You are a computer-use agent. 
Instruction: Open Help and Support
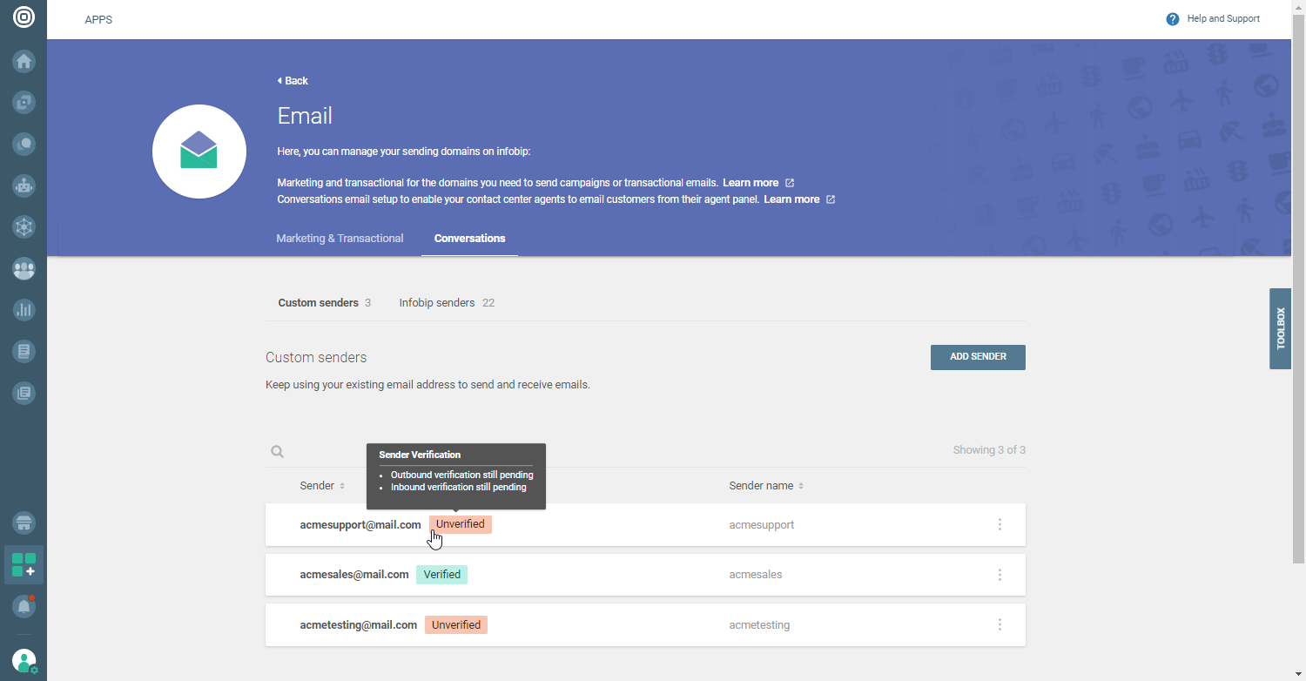point(1214,19)
